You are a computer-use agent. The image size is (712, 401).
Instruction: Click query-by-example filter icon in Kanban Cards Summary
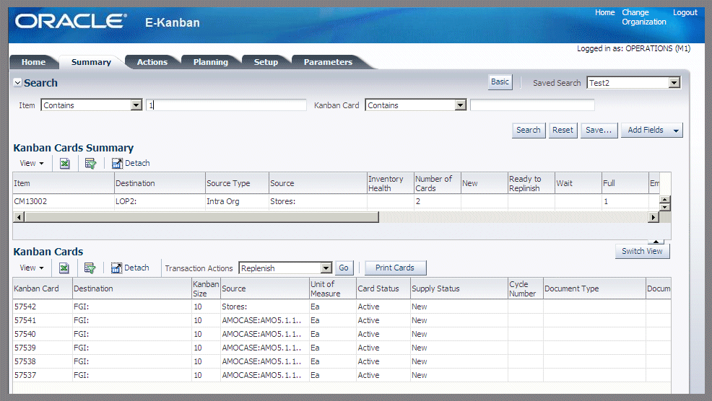click(90, 163)
